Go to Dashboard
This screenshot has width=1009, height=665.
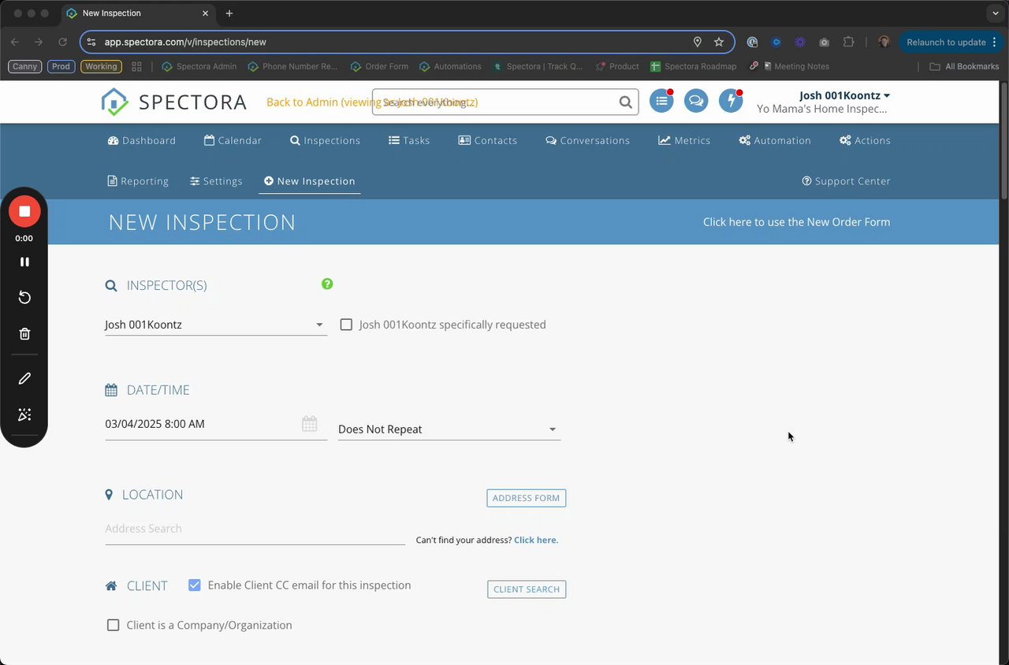point(142,140)
